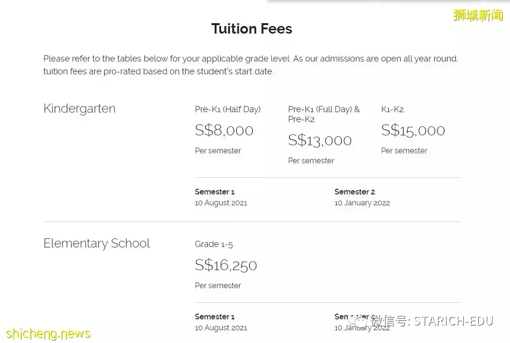Click the Elementary School section title
This screenshot has height=343, width=510.
[x=97, y=243]
